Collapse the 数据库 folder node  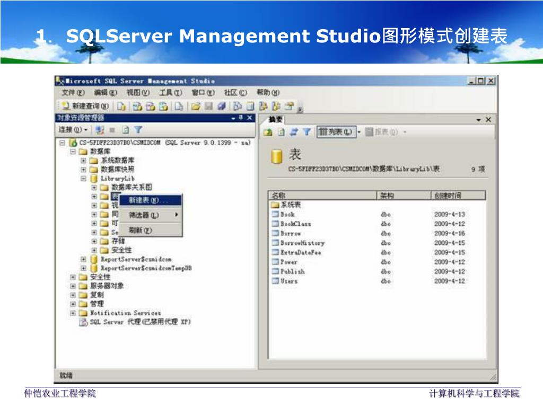73,152
